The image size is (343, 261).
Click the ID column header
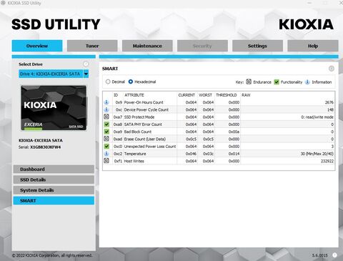pyautogui.click(x=116, y=95)
